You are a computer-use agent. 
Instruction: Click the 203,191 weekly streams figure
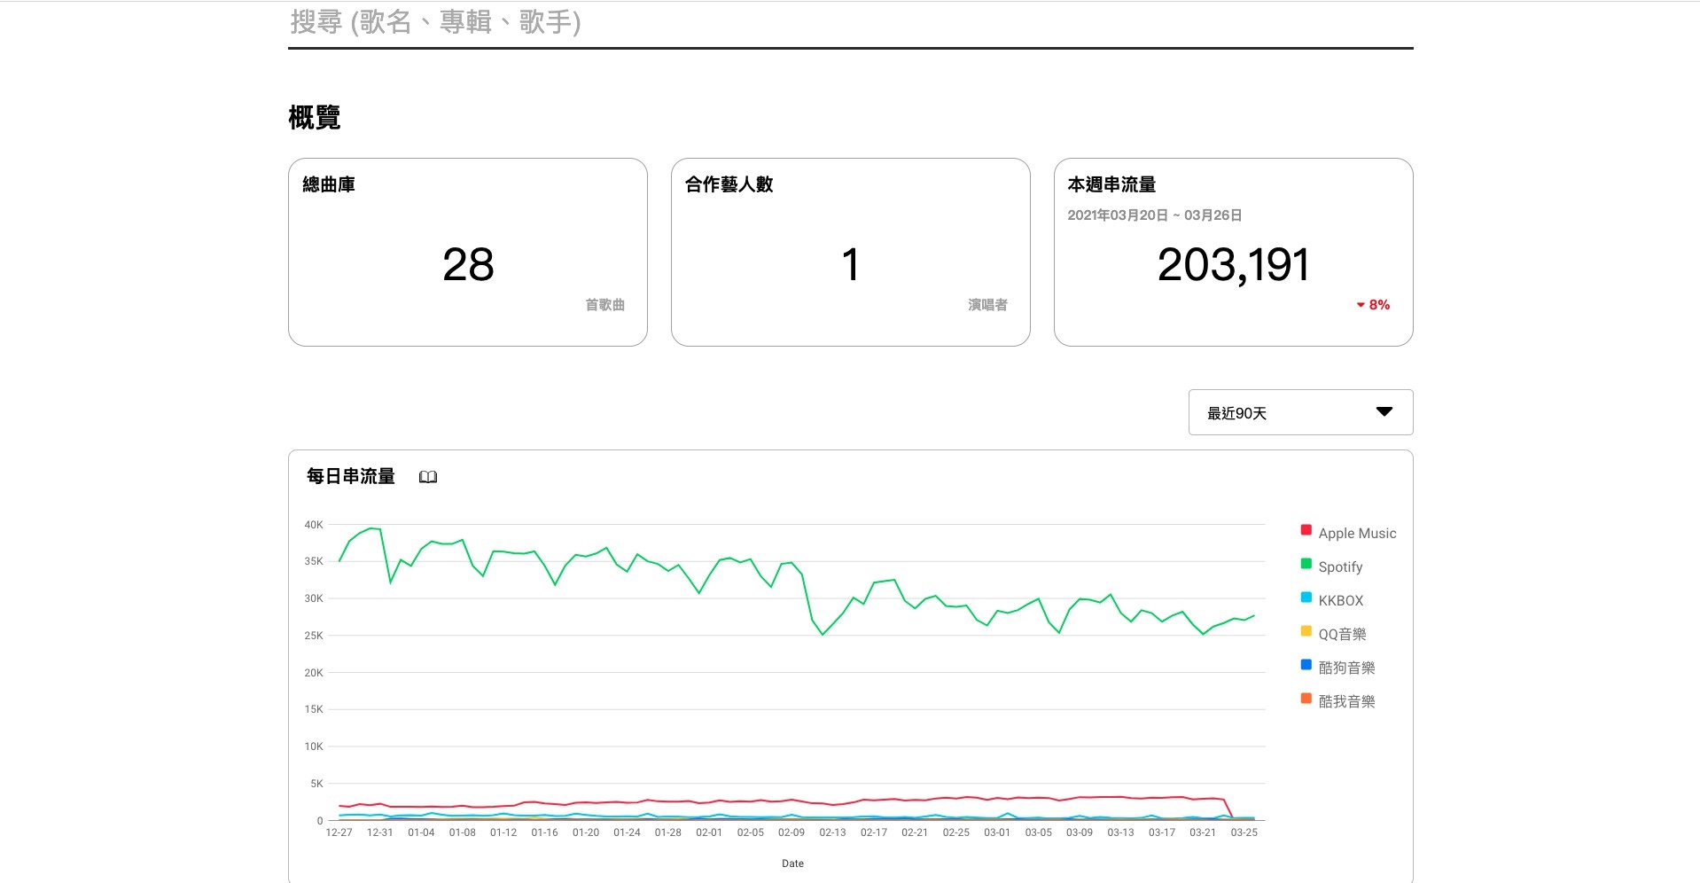click(1233, 264)
